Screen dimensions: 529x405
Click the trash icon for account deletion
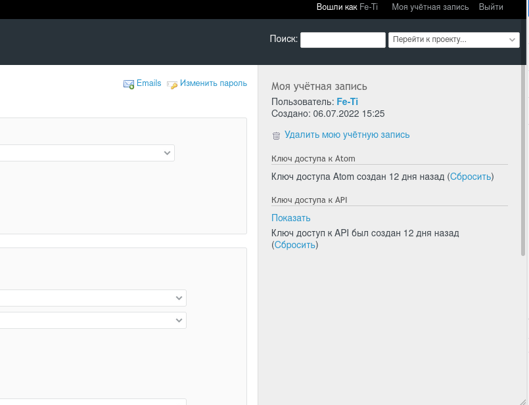276,135
